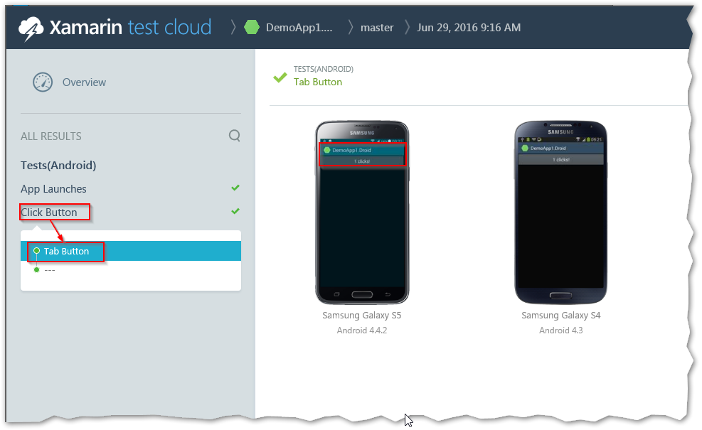Select the App Launches test
Screen dimensions: 702x430
53,189
